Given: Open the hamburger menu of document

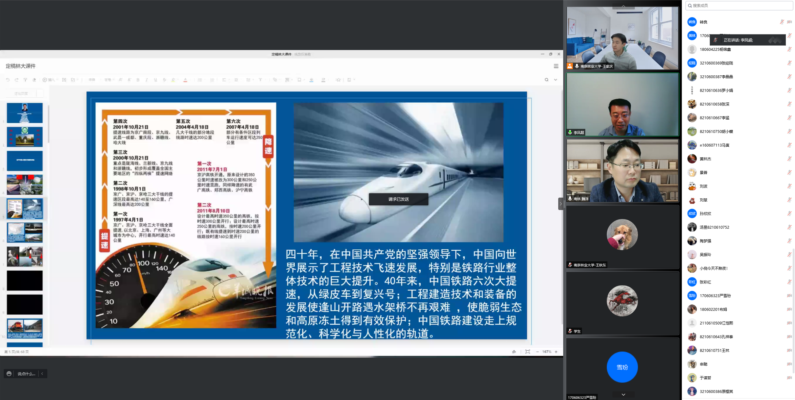Looking at the screenshot, I should point(556,66).
